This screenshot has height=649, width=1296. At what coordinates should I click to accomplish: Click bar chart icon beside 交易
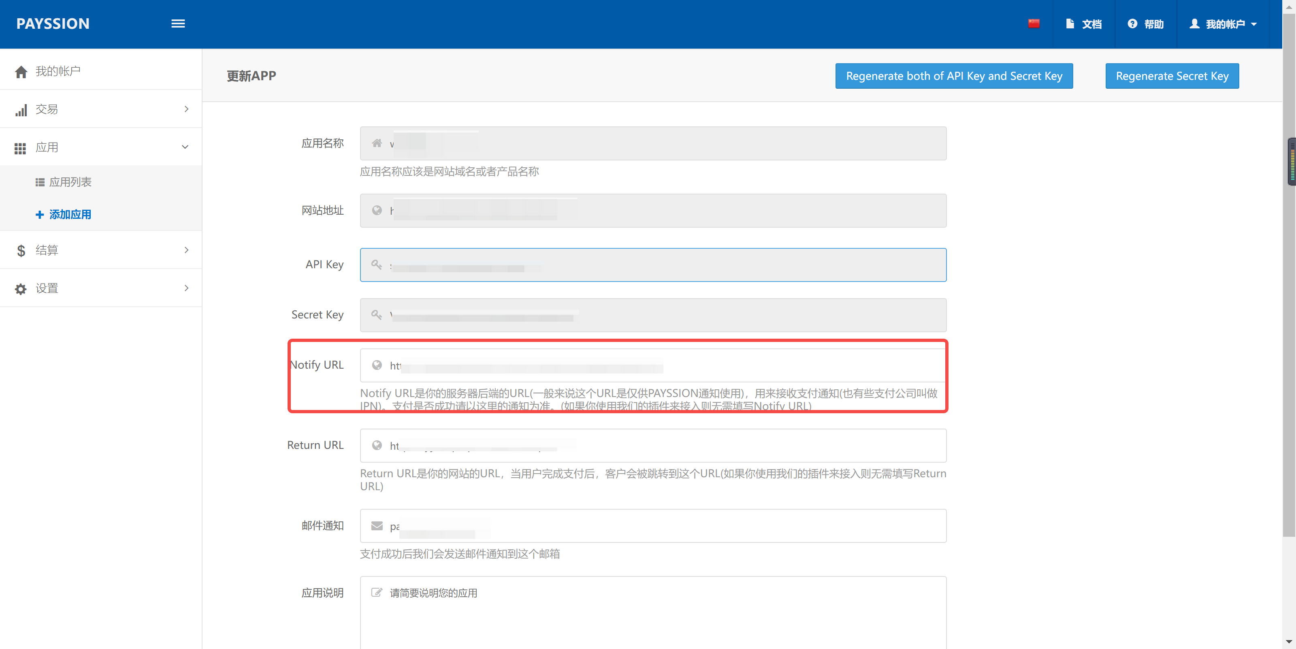(21, 110)
